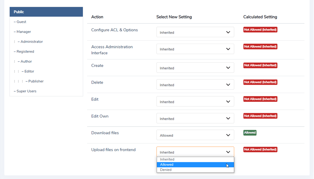Select the Author group
The height and width of the screenshot is (179, 314).
pos(26,61)
